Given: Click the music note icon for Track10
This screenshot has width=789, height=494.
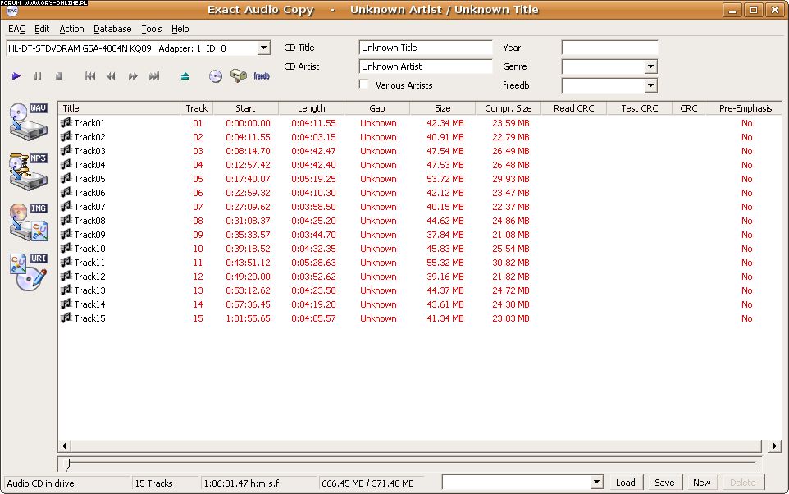Looking at the screenshot, I should [x=66, y=249].
